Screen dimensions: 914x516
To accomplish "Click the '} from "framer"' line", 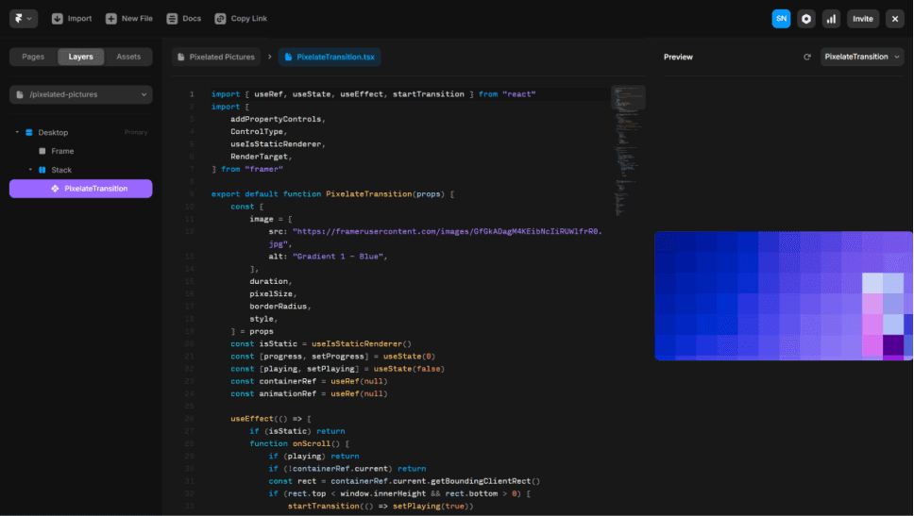I will pos(247,169).
